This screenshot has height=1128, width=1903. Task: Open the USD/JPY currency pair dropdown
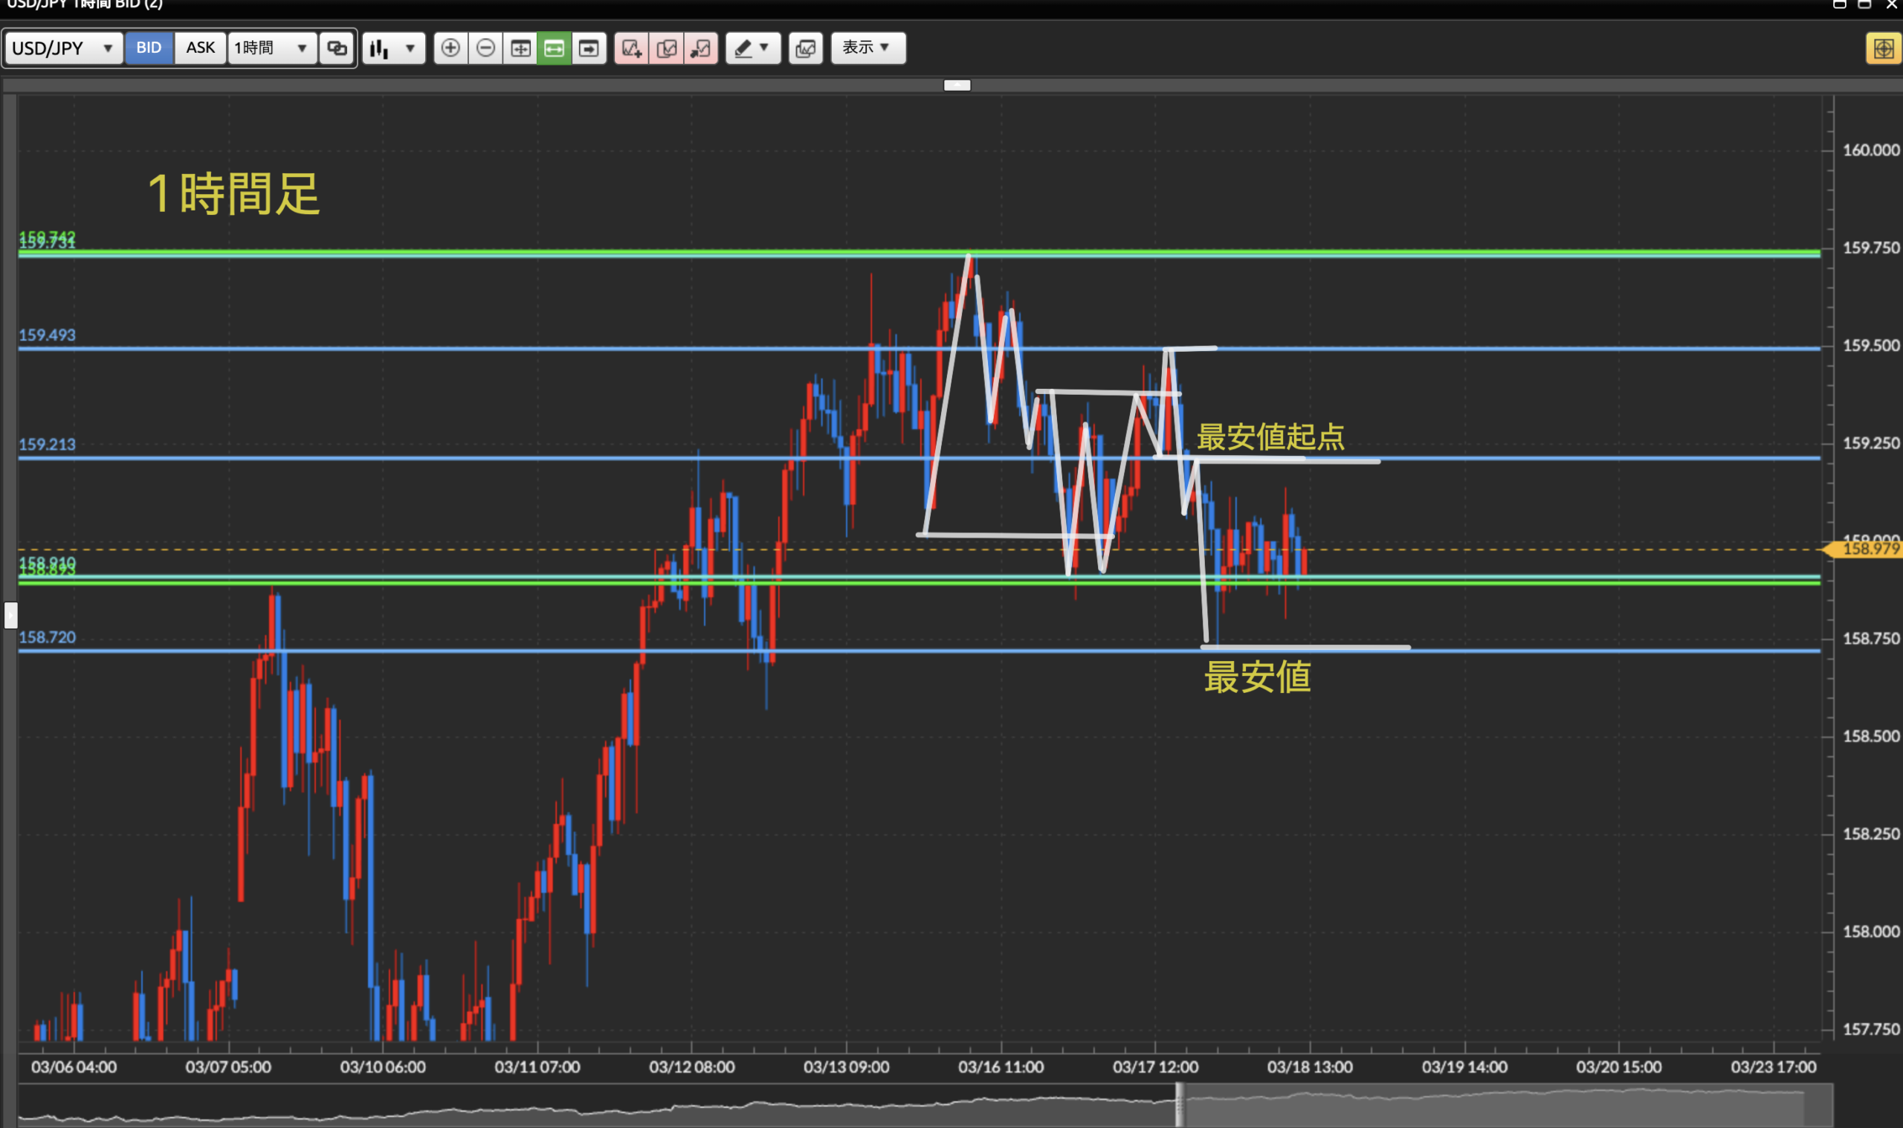click(63, 48)
